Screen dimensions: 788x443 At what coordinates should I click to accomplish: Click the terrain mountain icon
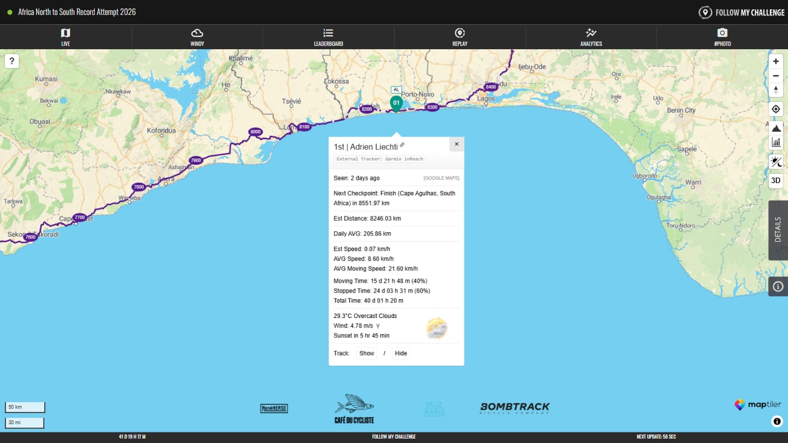click(776, 128)
